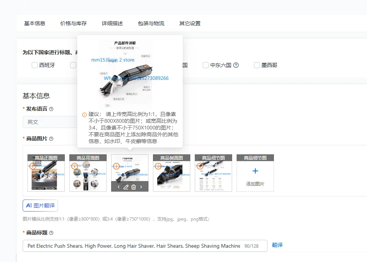
Task: Open the 发布语言 dropdown showing 英文
Action: pyautogui.click(x=50, y=122)
